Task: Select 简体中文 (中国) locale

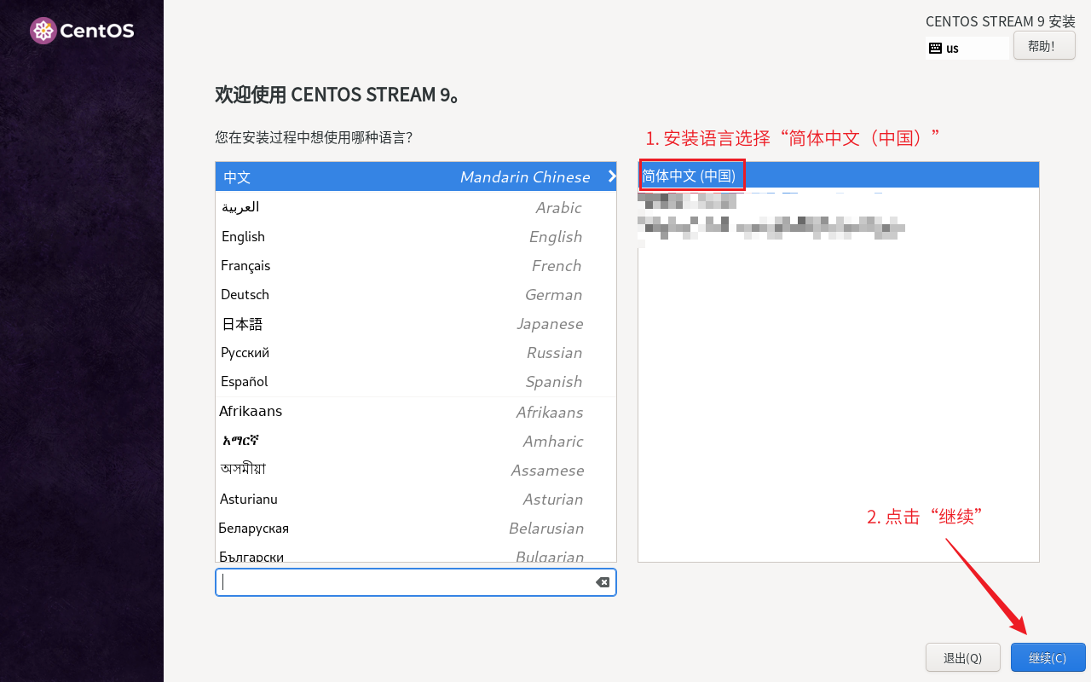Action: click(689, 176)
